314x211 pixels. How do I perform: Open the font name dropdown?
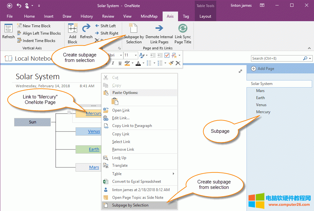[x=121, y=55]
